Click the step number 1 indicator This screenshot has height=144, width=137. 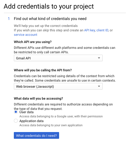[x=9, y=19]
